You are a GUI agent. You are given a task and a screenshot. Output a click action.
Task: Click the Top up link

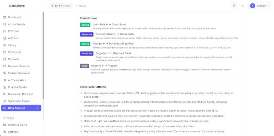81,6
